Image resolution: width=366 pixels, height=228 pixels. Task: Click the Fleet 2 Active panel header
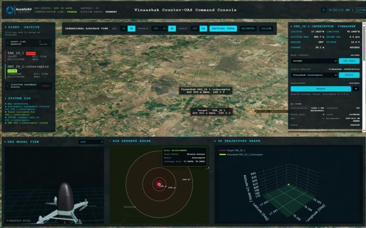pos(24,27)
